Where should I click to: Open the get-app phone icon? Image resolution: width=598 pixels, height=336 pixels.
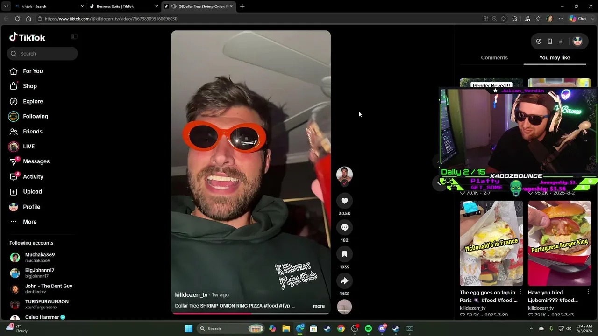pos(550,41)
